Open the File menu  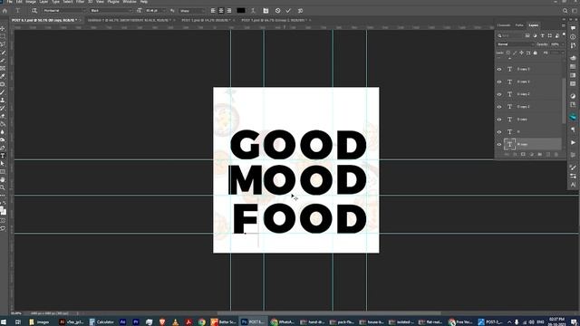click(x=10, y=2)
